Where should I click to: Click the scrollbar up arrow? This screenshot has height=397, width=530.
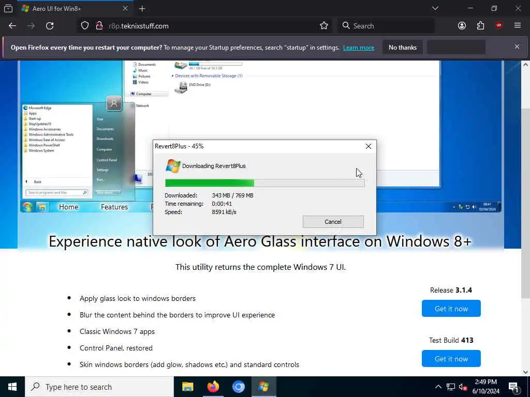tap(525, 65)
